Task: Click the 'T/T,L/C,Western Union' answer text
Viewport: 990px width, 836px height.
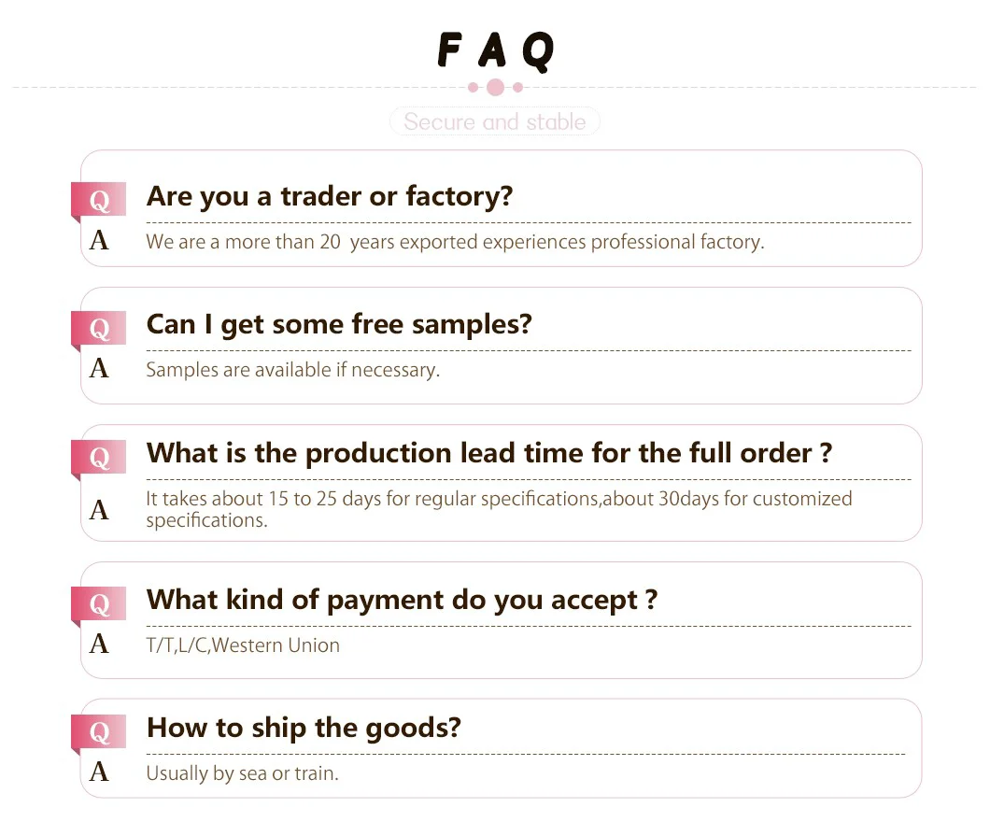Action: [x=243, y=645]
